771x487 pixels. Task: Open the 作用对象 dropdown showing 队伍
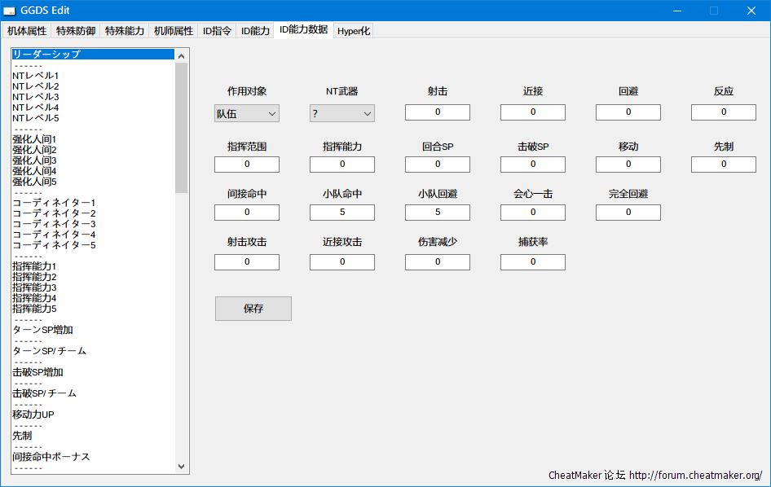pyautogui.click(x=247, y=114)
